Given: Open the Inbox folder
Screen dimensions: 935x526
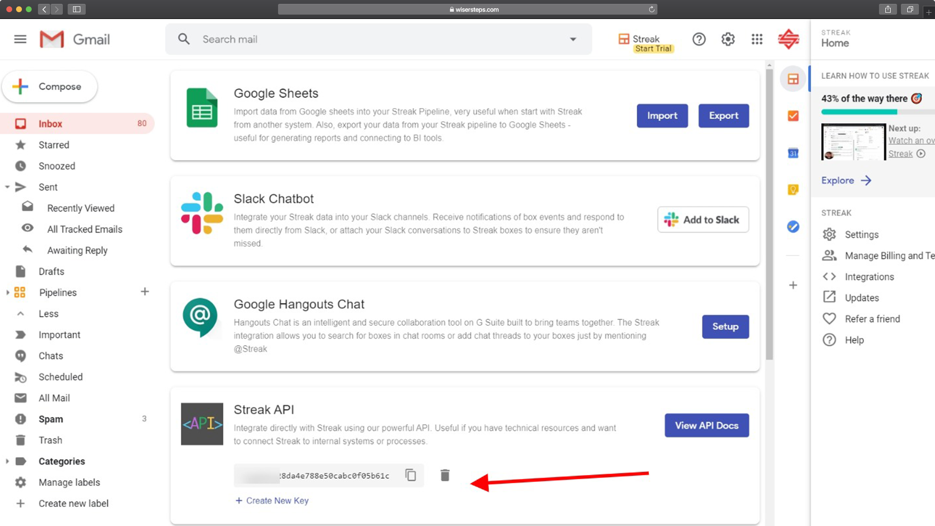Looking at the screenshot, I should pyautogui.click(x=77, y=124).
